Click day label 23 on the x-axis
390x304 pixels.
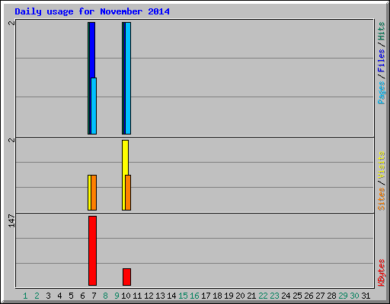click(274, 296)
